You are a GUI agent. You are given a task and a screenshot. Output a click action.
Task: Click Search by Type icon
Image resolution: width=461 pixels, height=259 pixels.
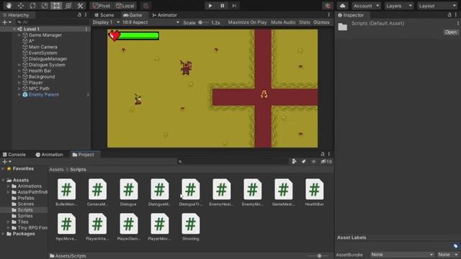pyautogui.click(x=294, y=161)
